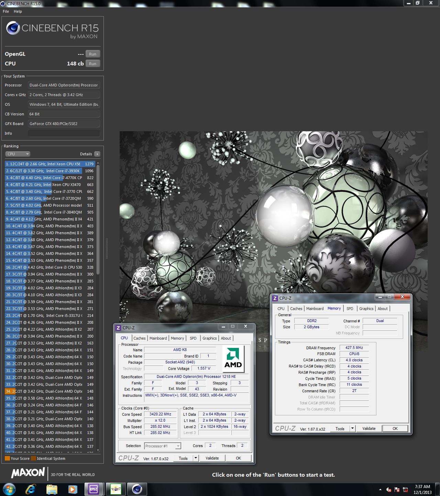The image size is (440, 496).
Task: Run the CPU benchmark test
Action: point(93,64)
